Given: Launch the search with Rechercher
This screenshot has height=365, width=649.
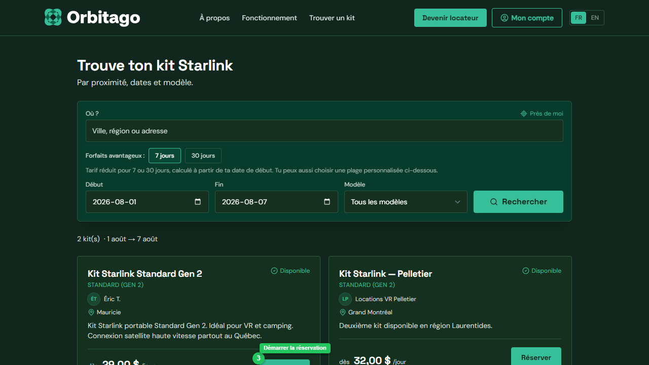Looking at the screenshot, I should click(x=518, y=202).
